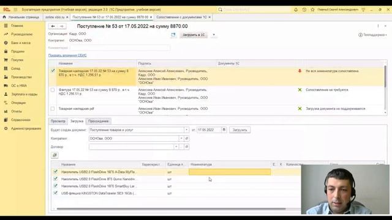Switch to the Прохождение tab
The height and width of the screenshot is (220, 392).
(x=98, y=121)
